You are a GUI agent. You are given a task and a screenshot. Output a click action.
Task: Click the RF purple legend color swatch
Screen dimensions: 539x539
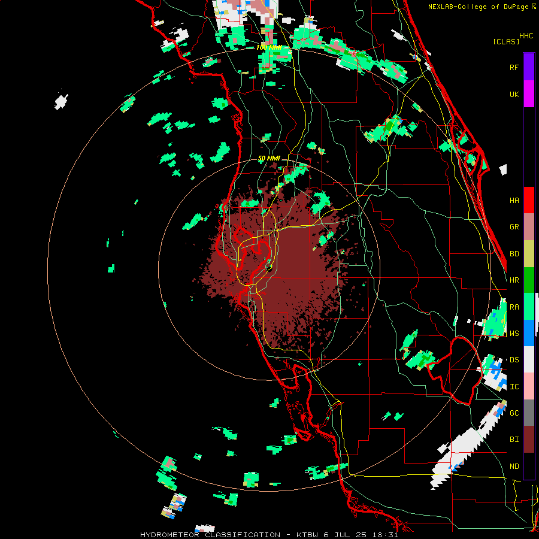tap(529, 67)
